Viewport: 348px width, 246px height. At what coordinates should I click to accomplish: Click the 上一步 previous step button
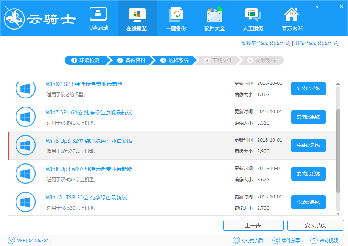click(x=253, y=225)
